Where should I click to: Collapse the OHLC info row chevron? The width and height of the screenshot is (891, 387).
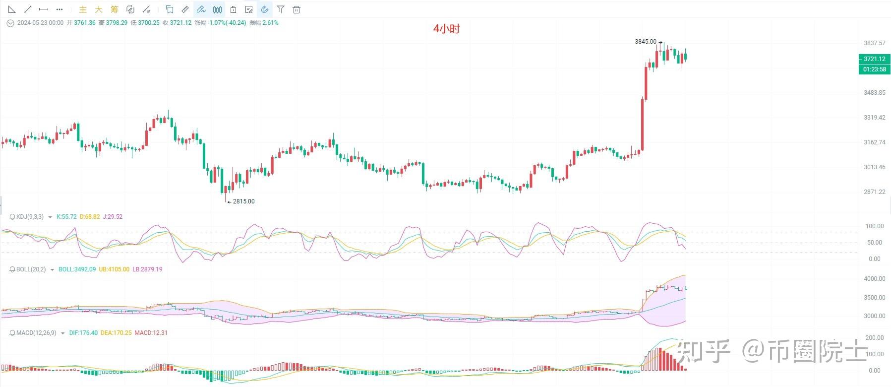coord(10,23)
